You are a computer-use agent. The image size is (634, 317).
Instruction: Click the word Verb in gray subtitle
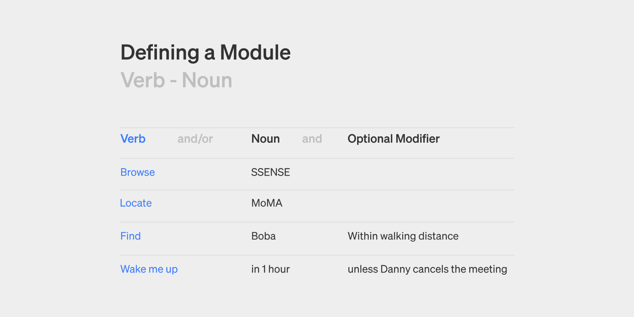pyautogui.click(x=143, y=80)
